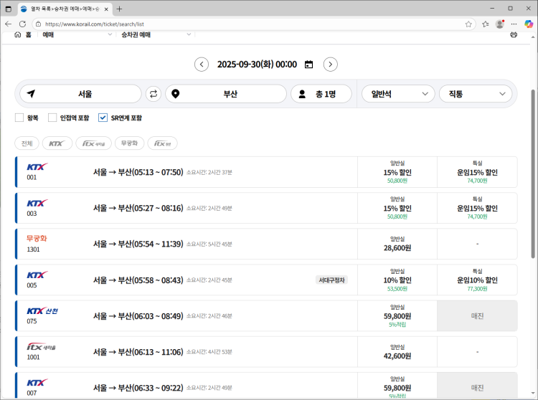Filter by ITX 새마을 trains
538x400 pixels.
pos(94,143)
